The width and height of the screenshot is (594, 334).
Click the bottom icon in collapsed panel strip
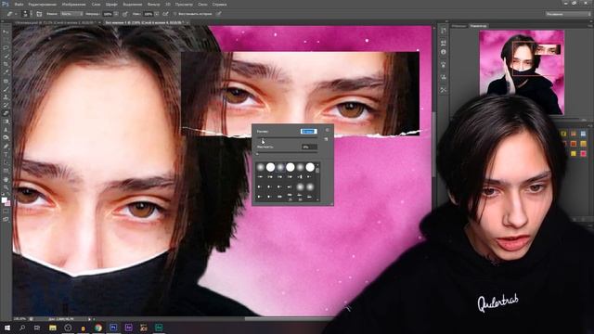click(x=444, y=90)
